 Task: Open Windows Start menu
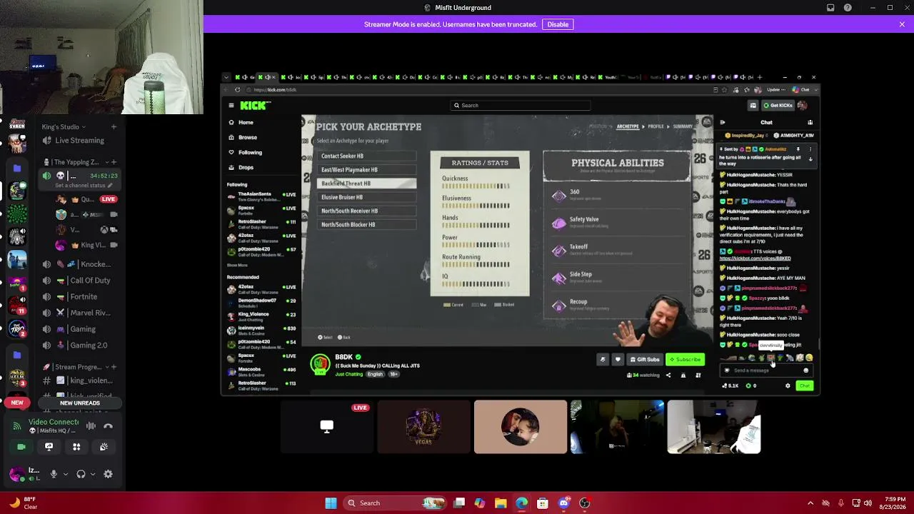[331, 503]
